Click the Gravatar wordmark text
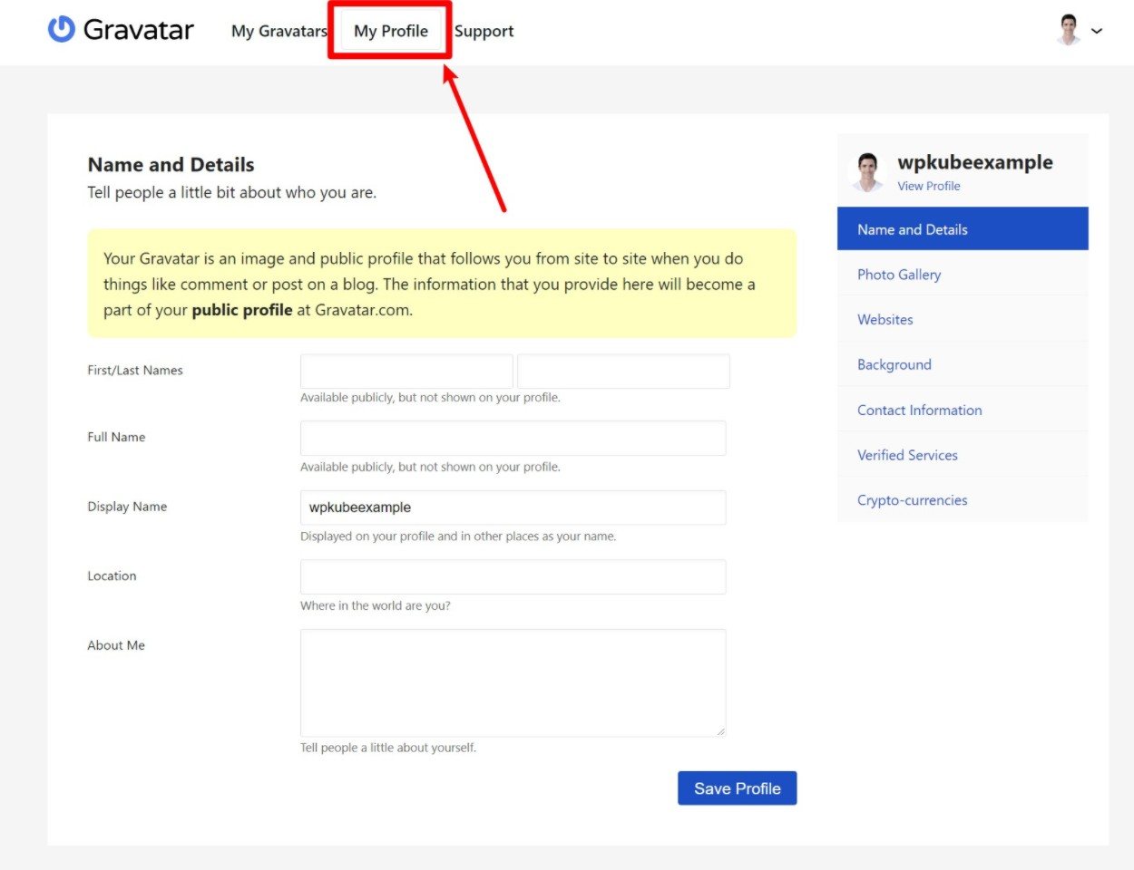This screenshot has height=870, width=1134. click(x=139, y=30)
